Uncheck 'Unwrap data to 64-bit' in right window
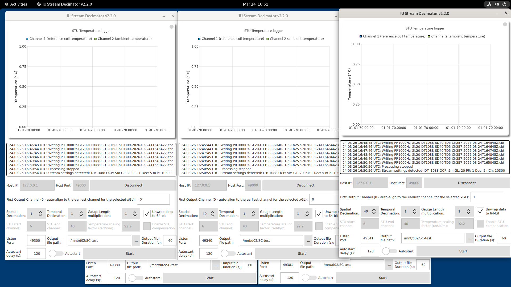Viewport: 511px width, 287px height. (x=480, y=211)
